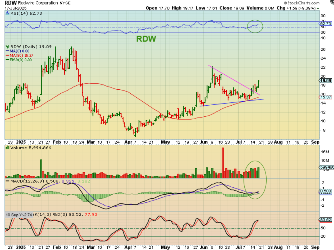This screenshot has height=250, width=334.
Task: Click the 10 Sep Y:-2.74 cursor tooltip
Action: click(19, 215)
